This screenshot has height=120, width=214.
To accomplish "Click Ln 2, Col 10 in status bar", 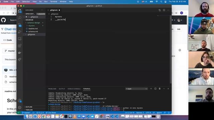I will pos(130,113).
